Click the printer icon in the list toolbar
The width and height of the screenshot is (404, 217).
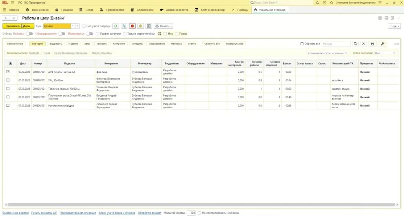372,44
